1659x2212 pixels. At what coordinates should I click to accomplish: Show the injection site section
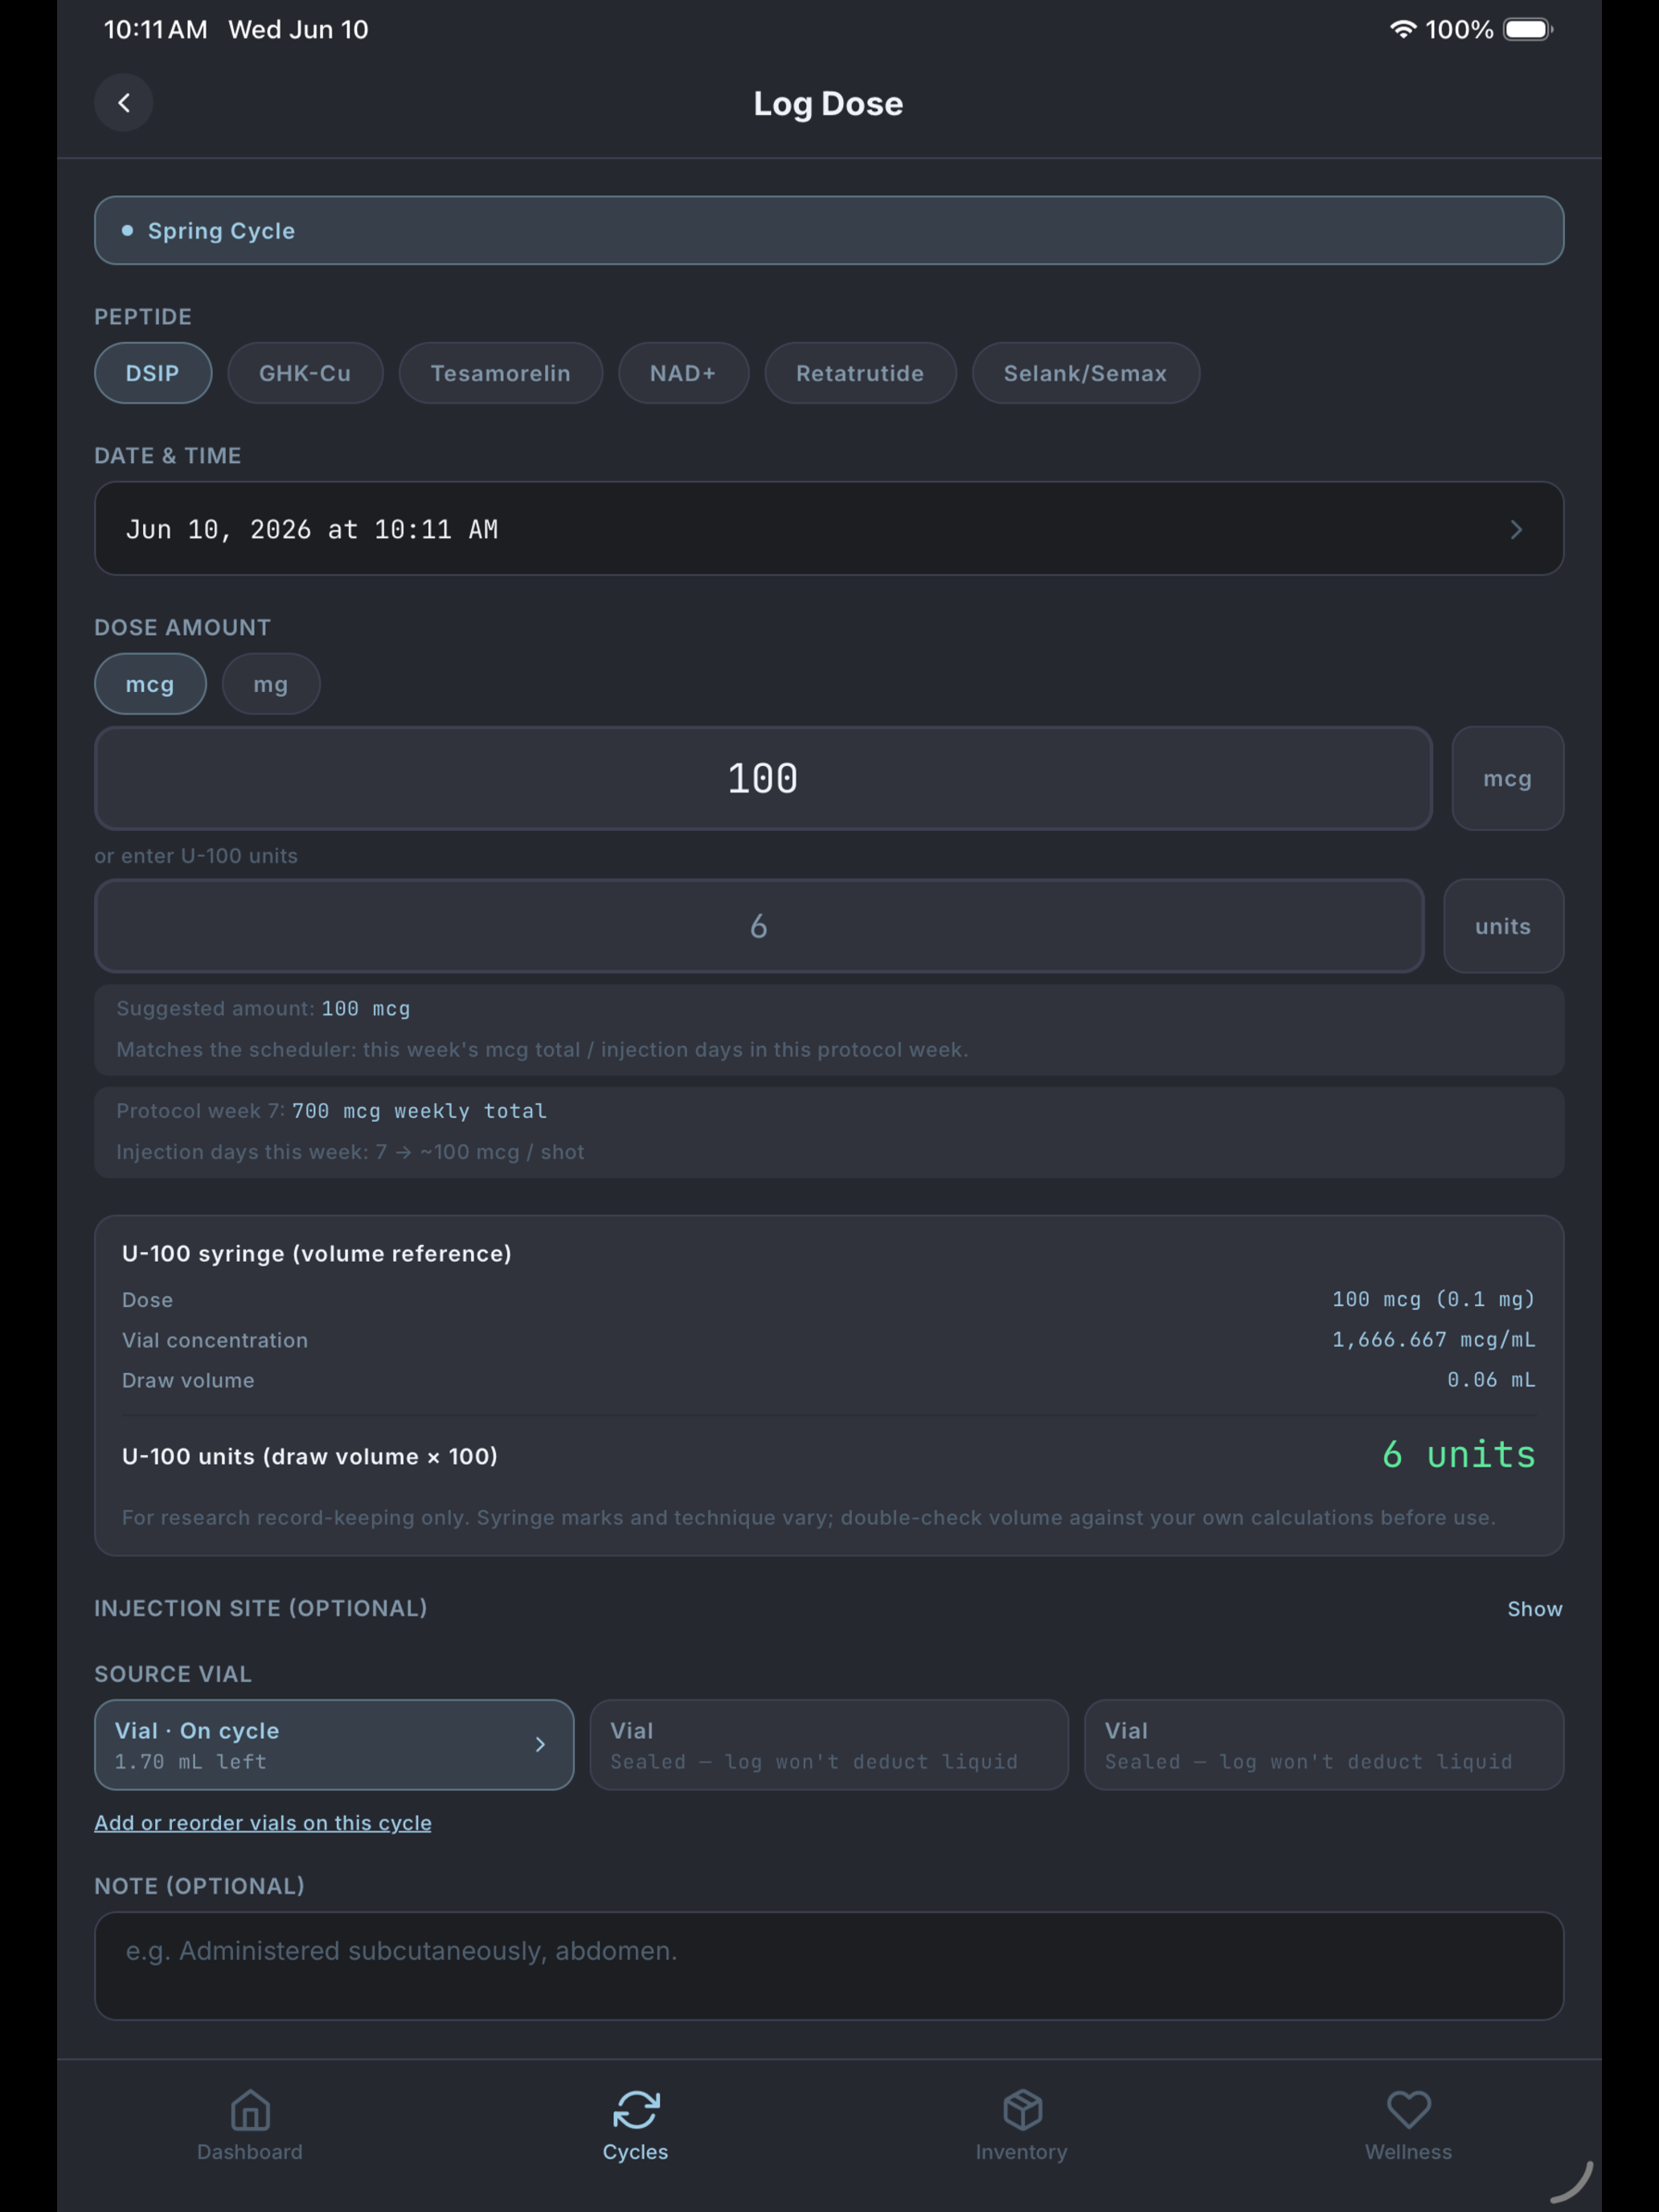pos(1534,1609)
